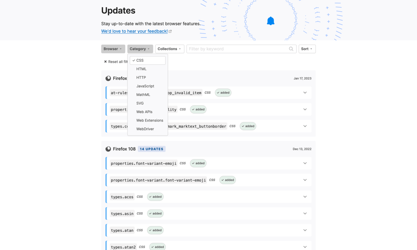Image resolution: width=417 pixels, height=250 pixels.
Task: Click the Firefox 108 browser logo
Action: (x=108, y=149)
